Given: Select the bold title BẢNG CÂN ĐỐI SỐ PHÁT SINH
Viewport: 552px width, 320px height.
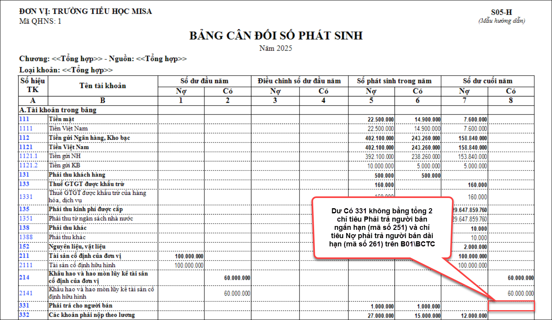Looking at the screenshot, I should 276,36.
